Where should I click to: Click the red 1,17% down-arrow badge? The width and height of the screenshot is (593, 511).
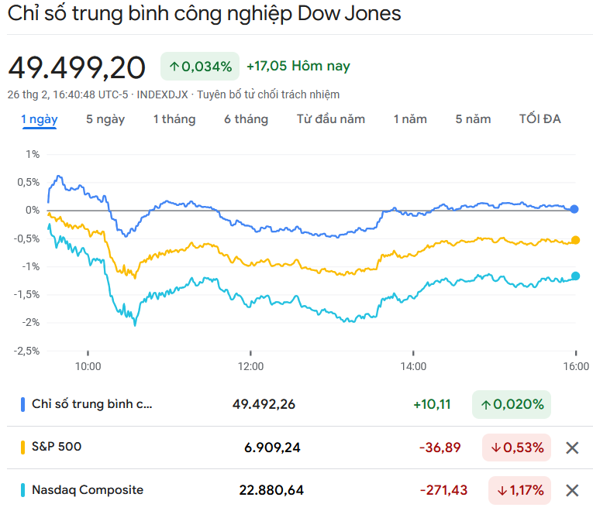tap(519, 490)
